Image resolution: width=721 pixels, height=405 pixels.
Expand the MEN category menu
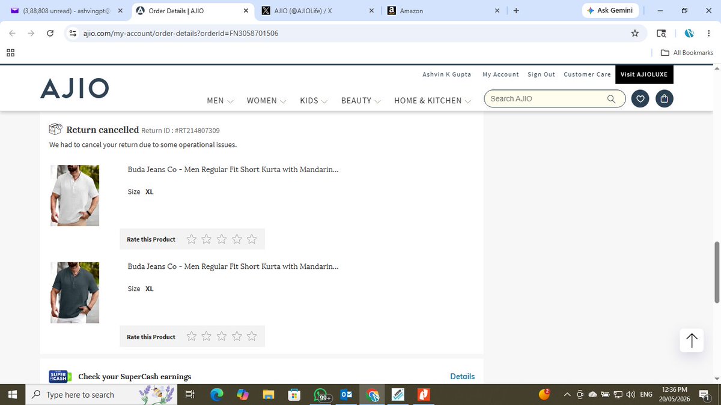pos(220,101)
